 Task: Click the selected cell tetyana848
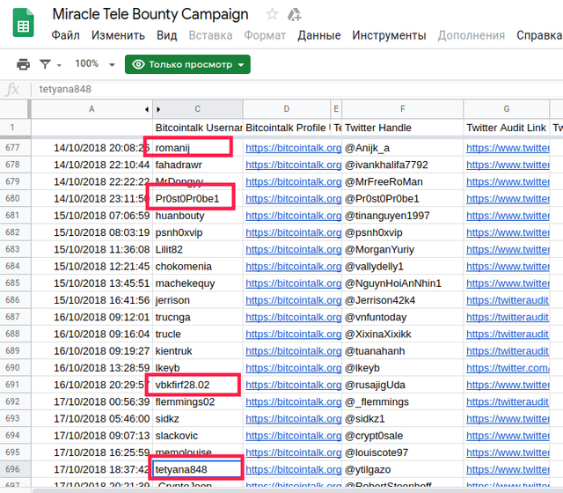198,469
